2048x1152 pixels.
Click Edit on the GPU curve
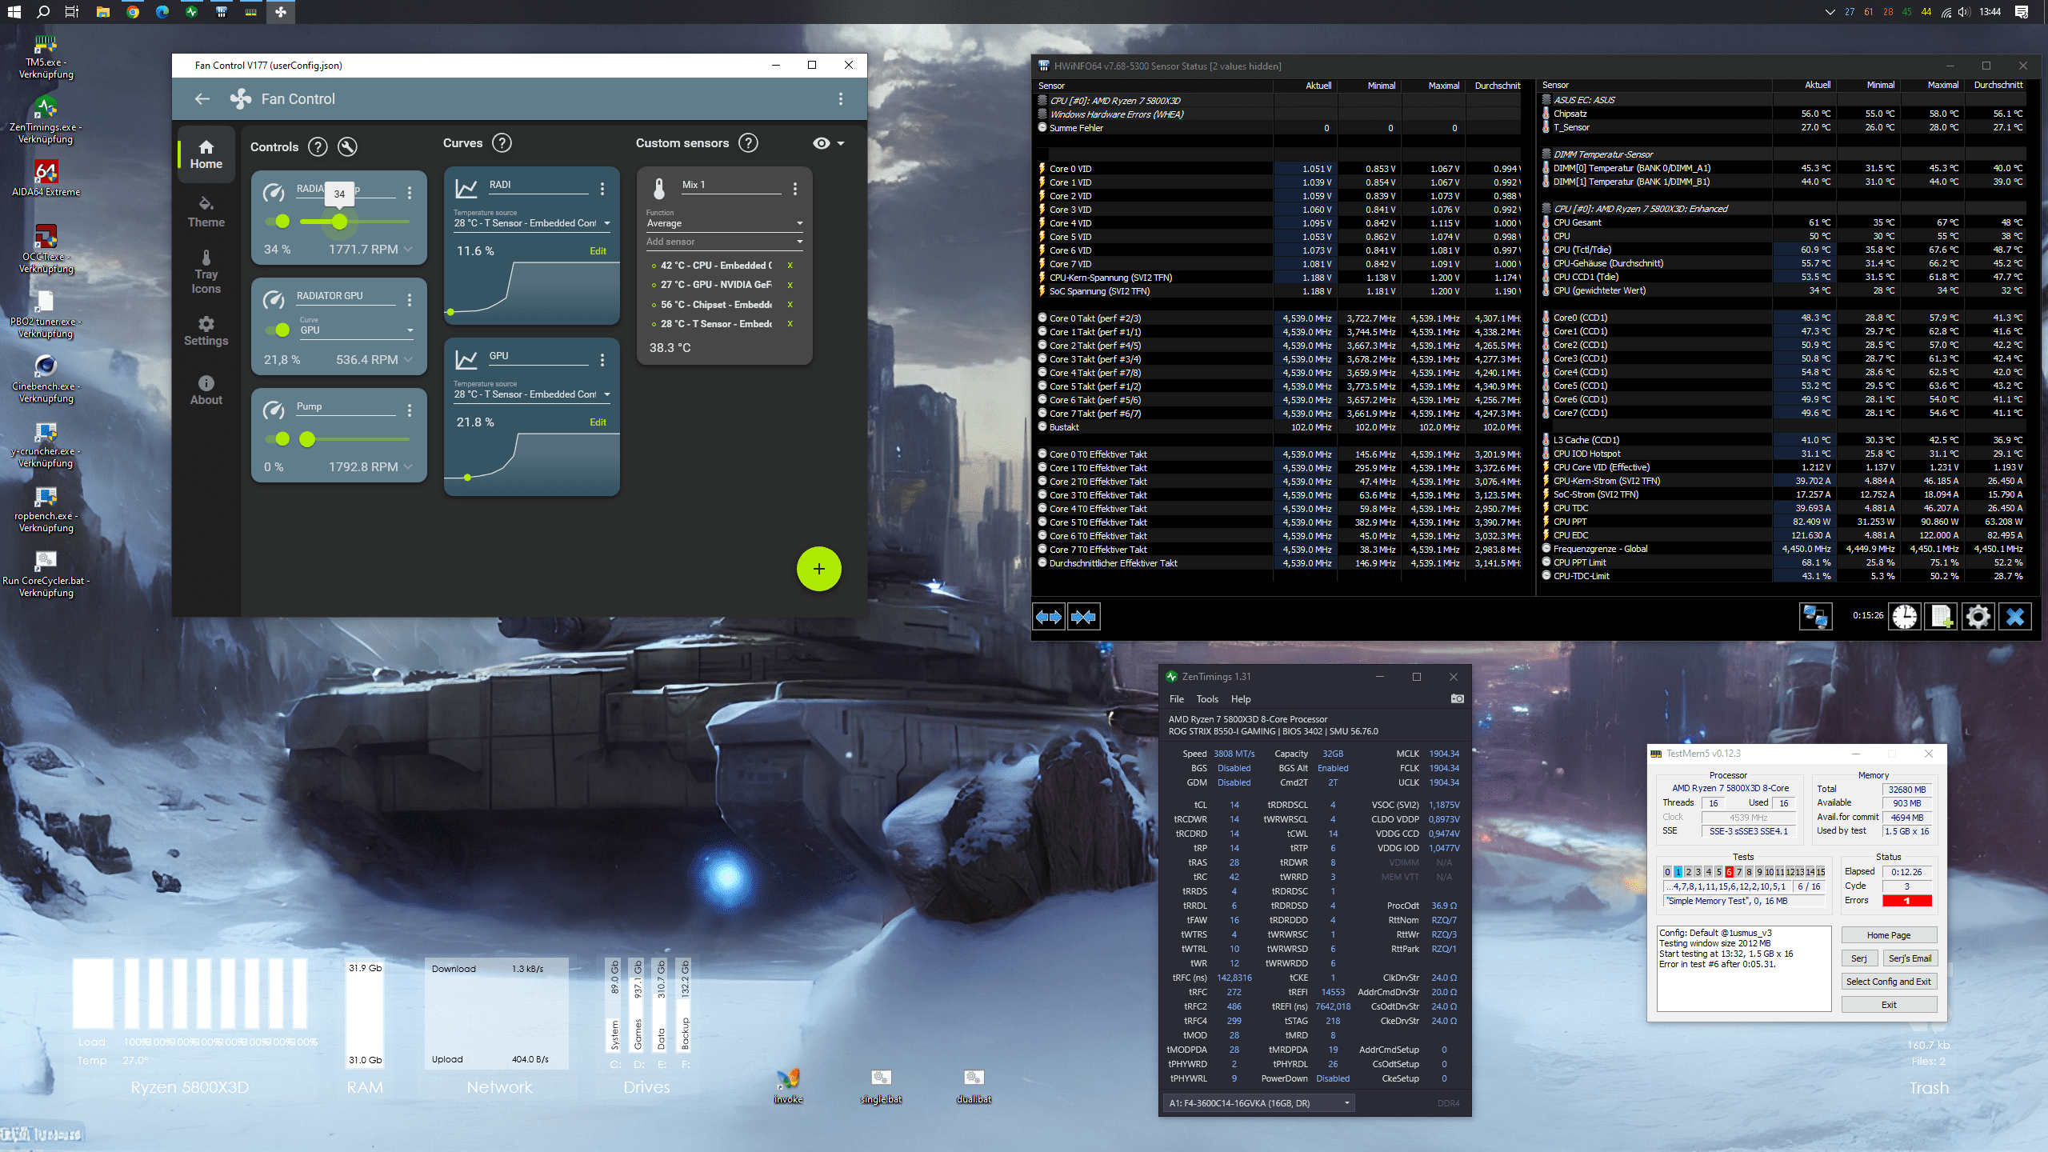[598, 422]
